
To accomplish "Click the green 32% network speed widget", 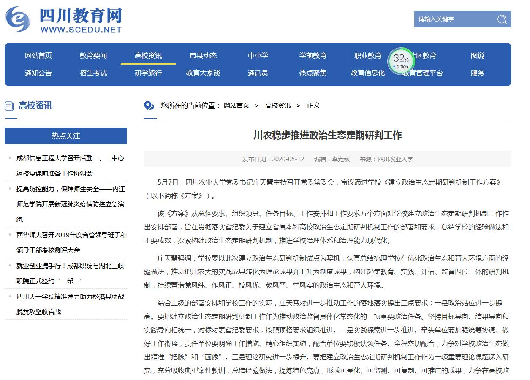I will point(401,61).
